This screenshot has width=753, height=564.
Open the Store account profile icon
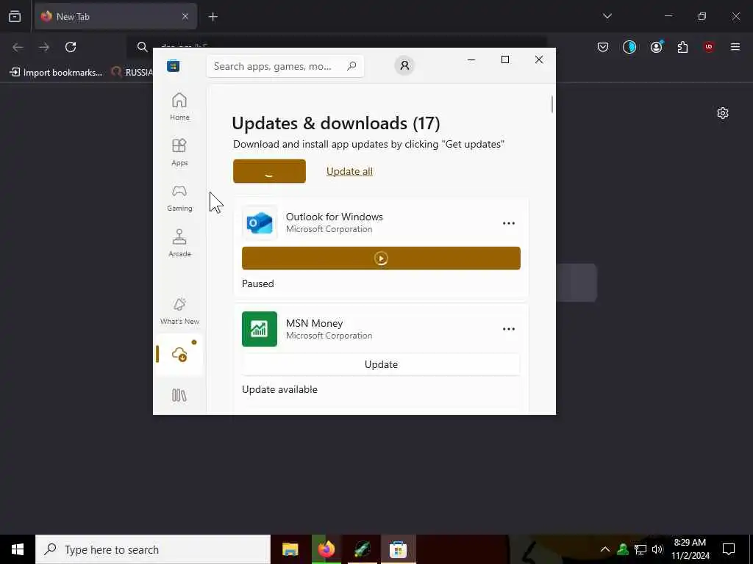(x=404, y=65)
